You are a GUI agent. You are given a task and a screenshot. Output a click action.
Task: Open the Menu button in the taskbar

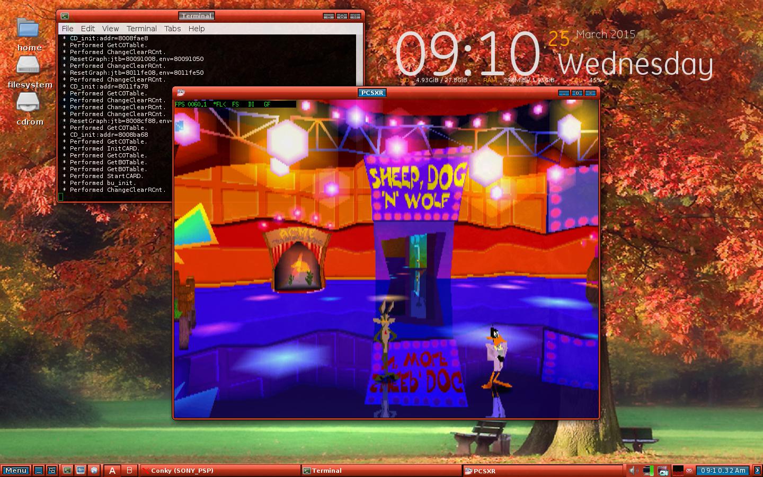pyautogui.click(x=16, y=470)
